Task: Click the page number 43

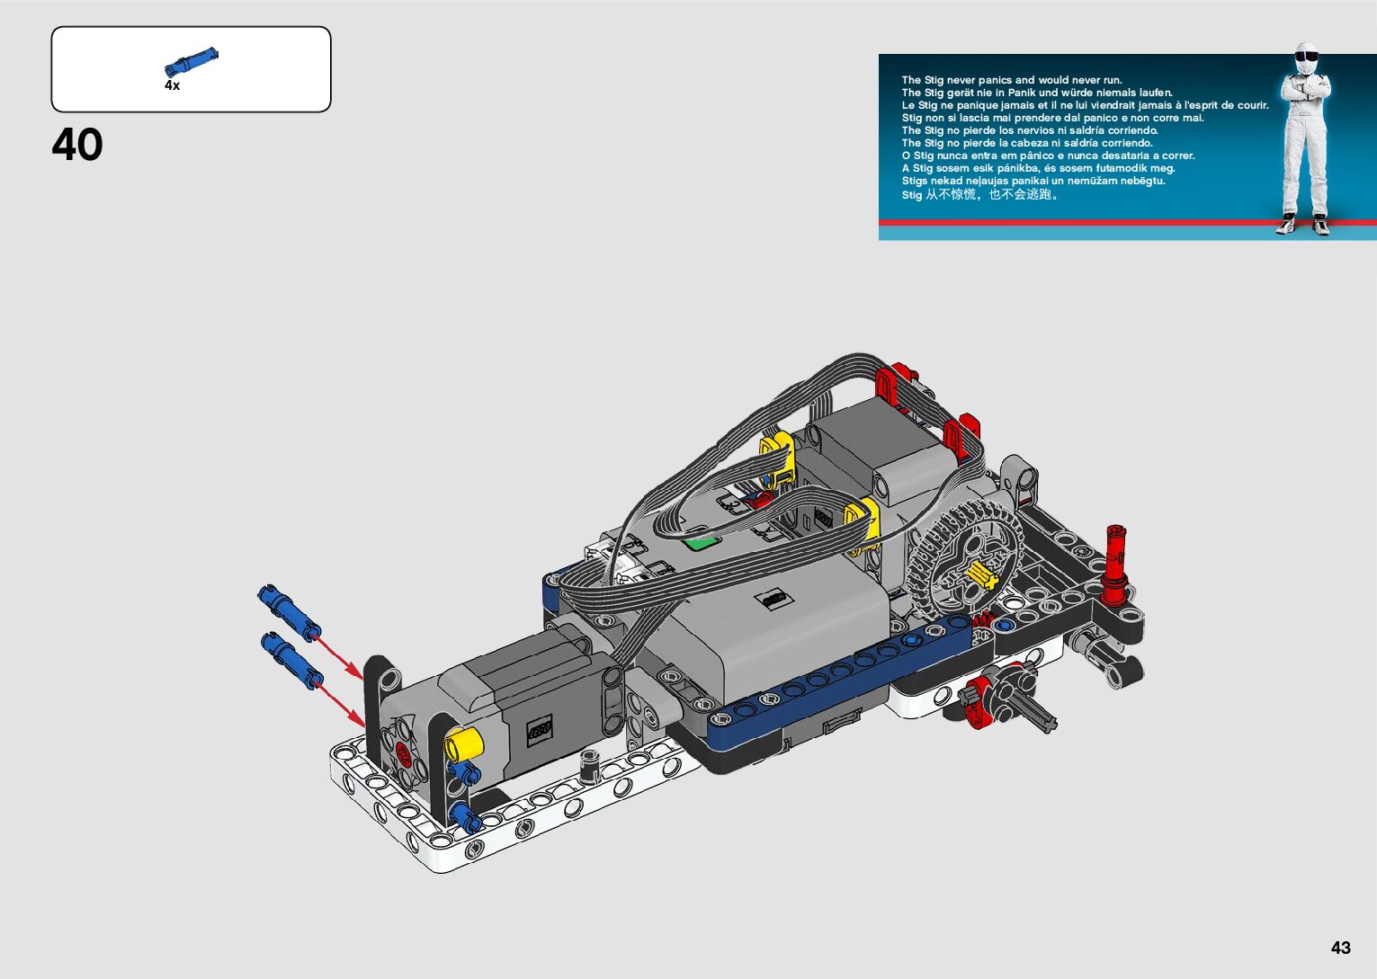Action: click(1340, 948)
